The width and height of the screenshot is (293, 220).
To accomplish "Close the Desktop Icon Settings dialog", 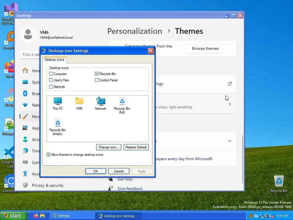I will [151, 51].
